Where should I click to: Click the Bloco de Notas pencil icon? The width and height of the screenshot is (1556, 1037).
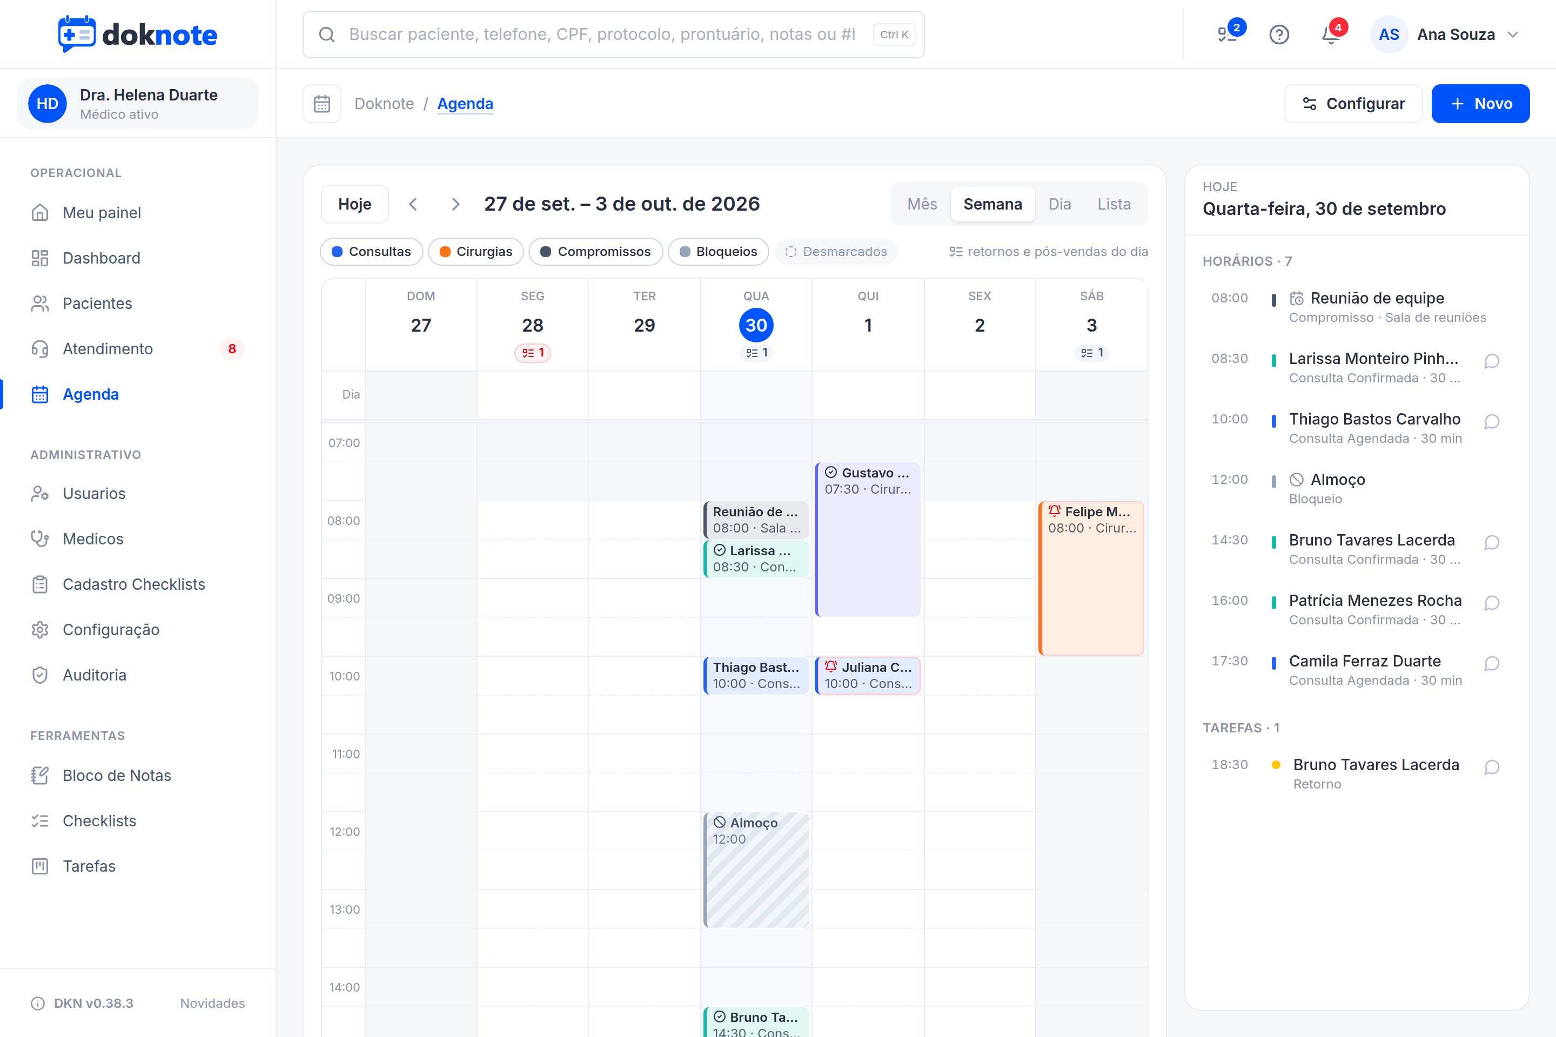(39, 776)
